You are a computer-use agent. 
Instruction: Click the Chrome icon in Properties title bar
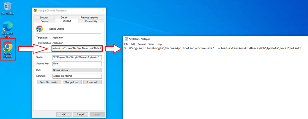[x=35, y=10]
